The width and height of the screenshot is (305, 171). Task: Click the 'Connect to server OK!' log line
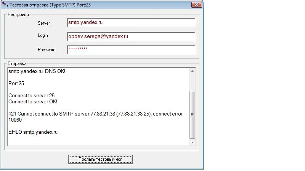33,101
